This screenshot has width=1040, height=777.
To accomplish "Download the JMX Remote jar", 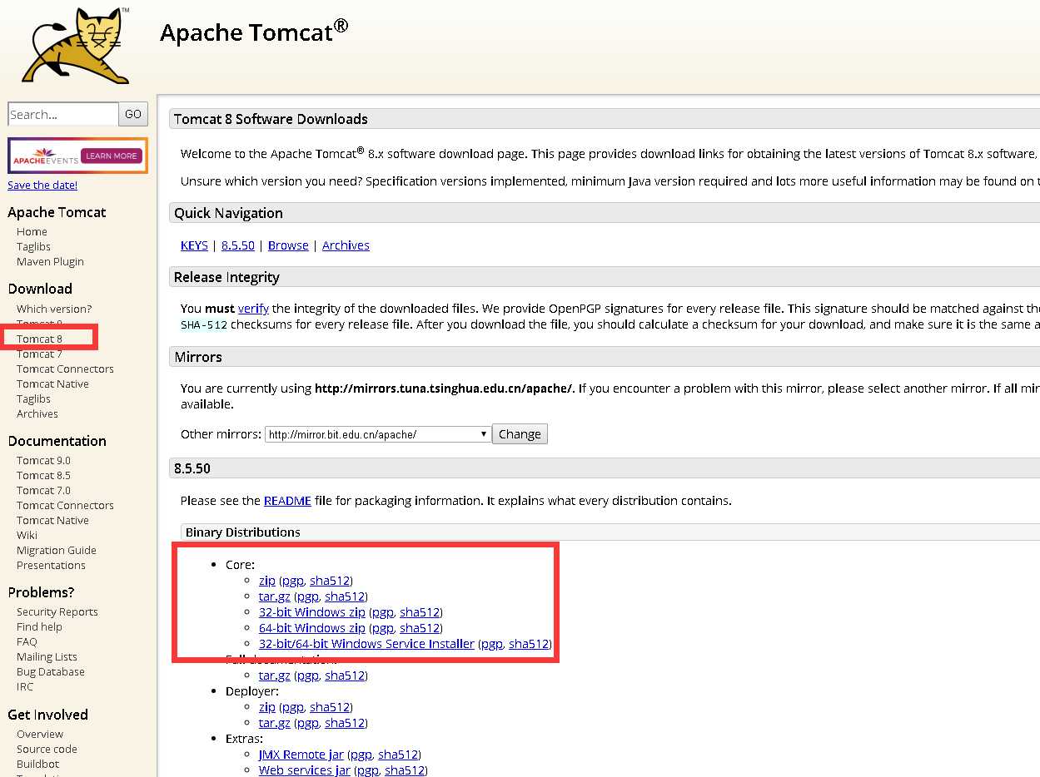I will tap(301, 755).
